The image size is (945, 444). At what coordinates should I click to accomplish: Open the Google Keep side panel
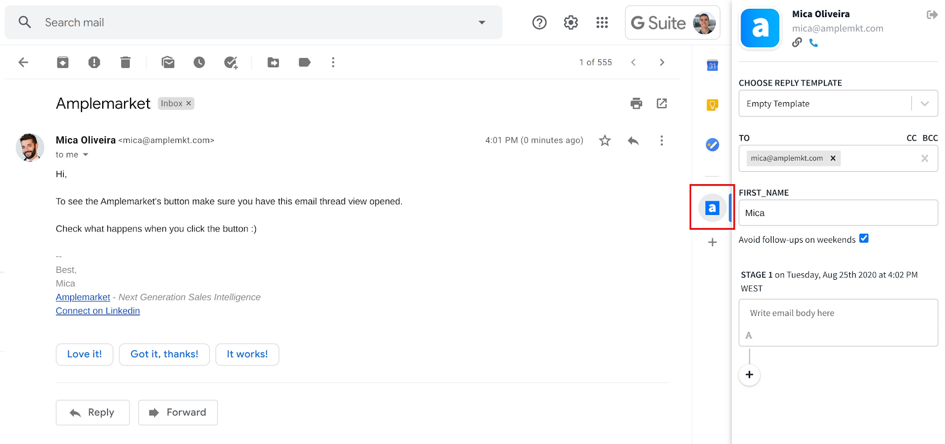tap(712, 105)
